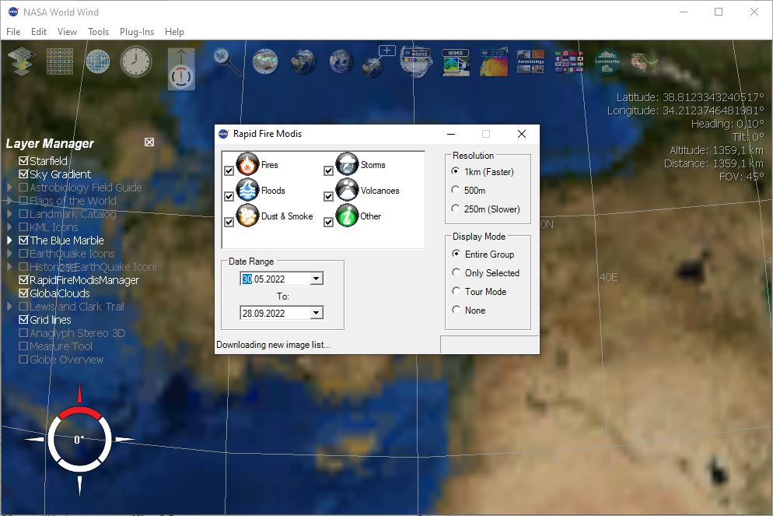773x516 pixels.
Task: Enable the Measure Tool layer
Action: [23, 346]
